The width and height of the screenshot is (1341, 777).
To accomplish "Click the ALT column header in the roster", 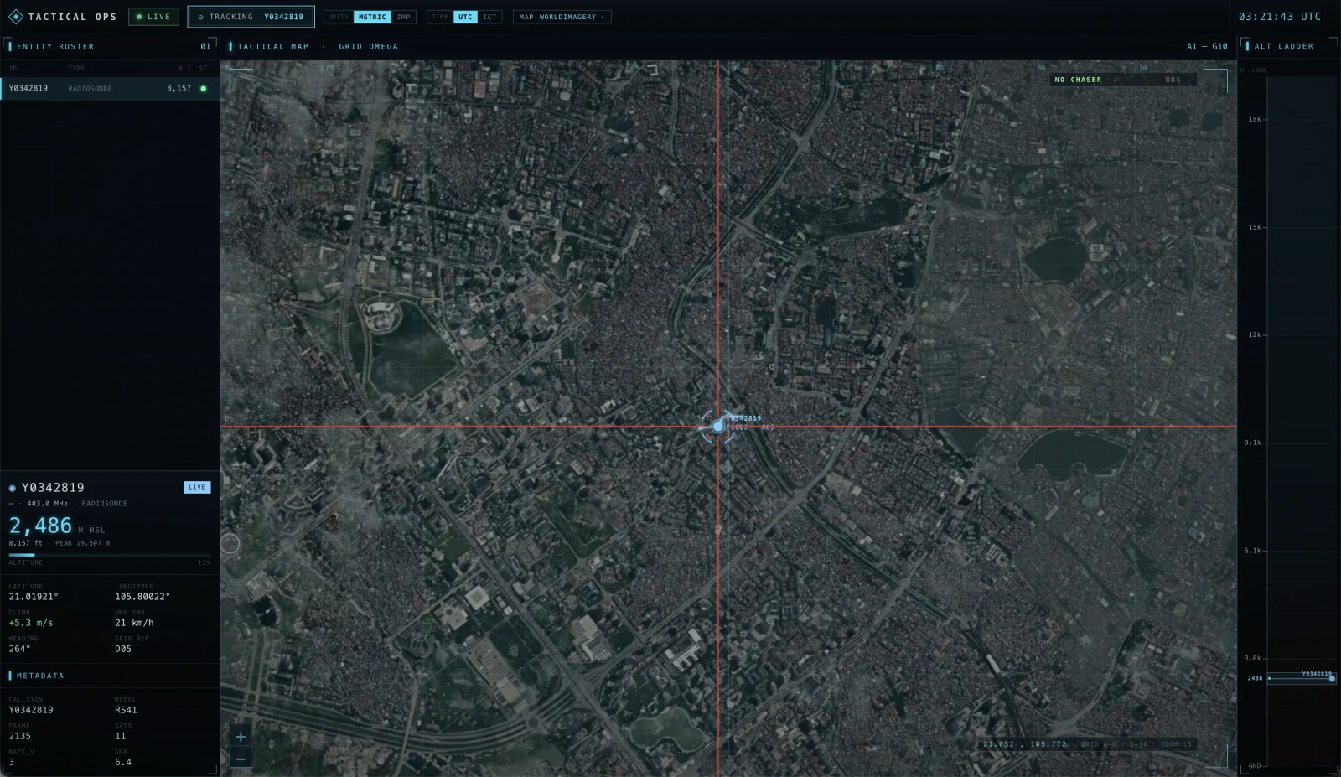I will (x=184, y=68).
